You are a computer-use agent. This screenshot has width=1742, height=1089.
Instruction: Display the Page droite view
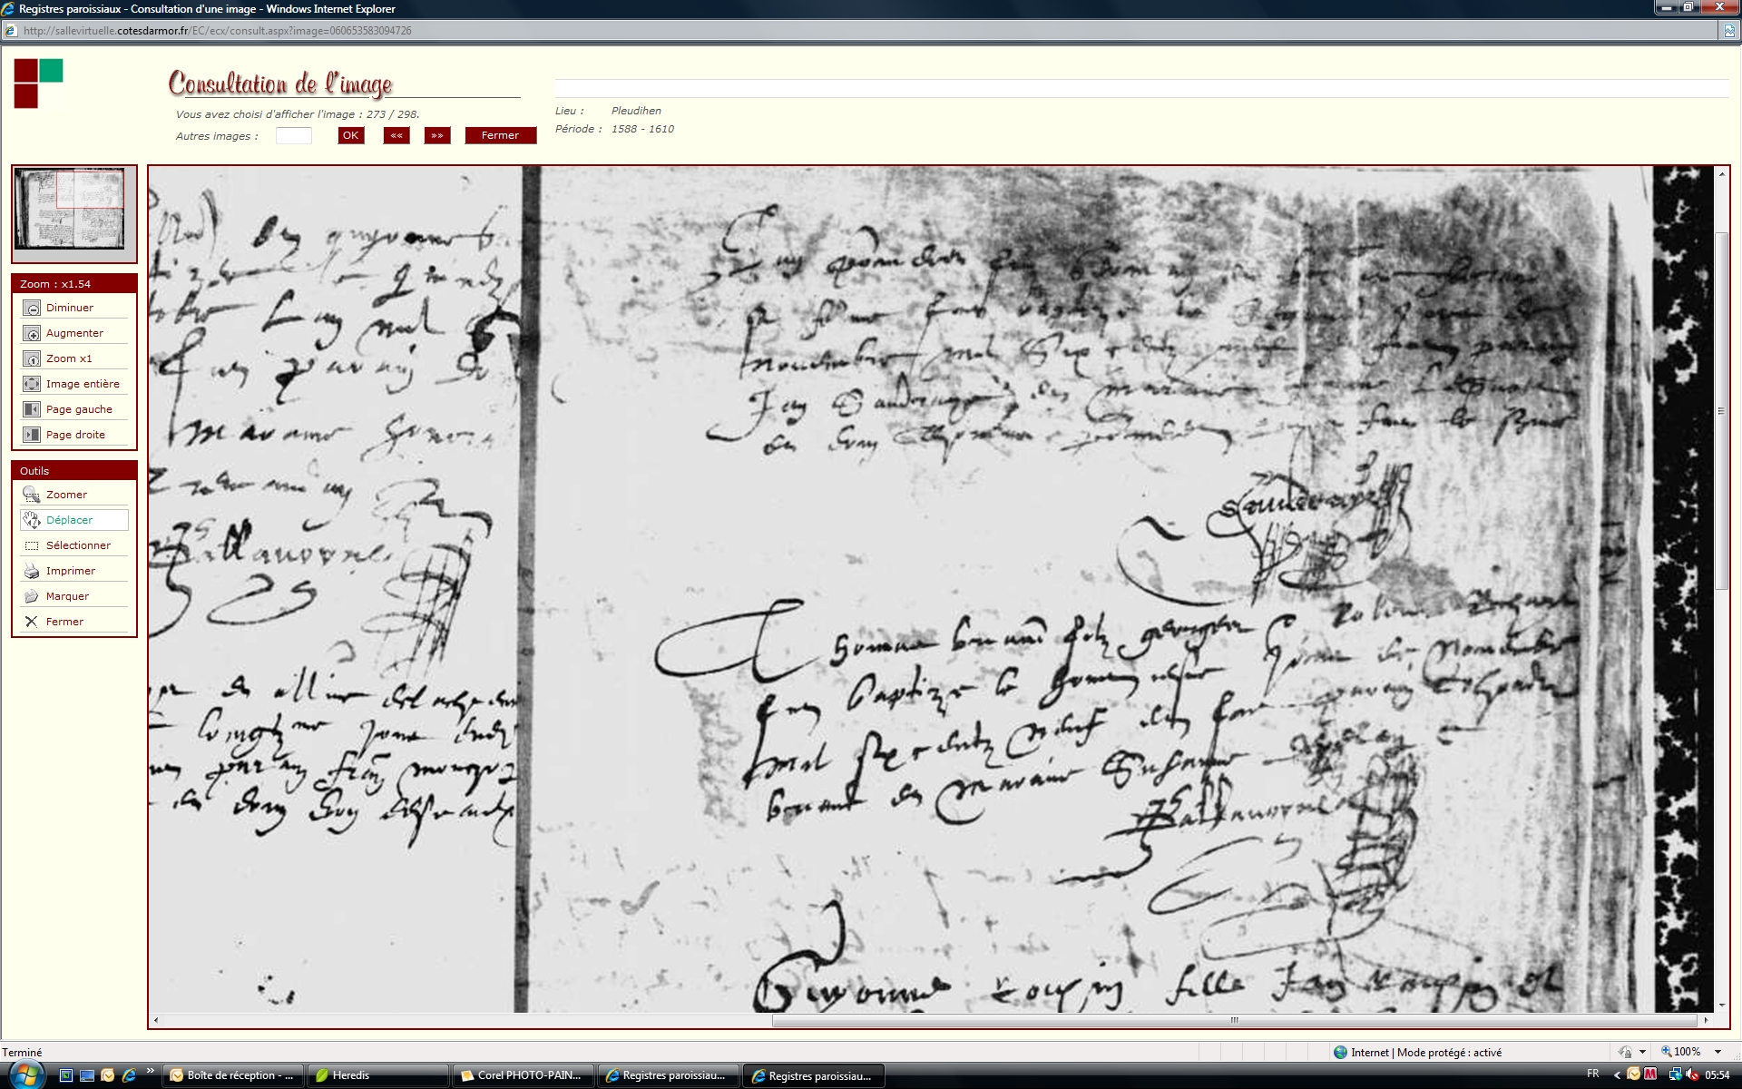(x=32, y=436)
